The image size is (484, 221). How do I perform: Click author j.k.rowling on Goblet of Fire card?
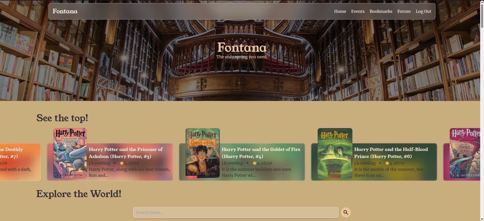(232, 163)
